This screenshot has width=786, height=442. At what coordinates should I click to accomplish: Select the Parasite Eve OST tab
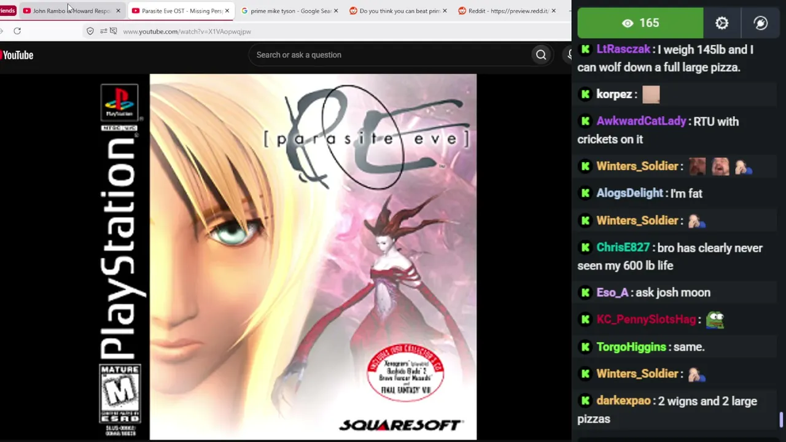tap(182, 11)
